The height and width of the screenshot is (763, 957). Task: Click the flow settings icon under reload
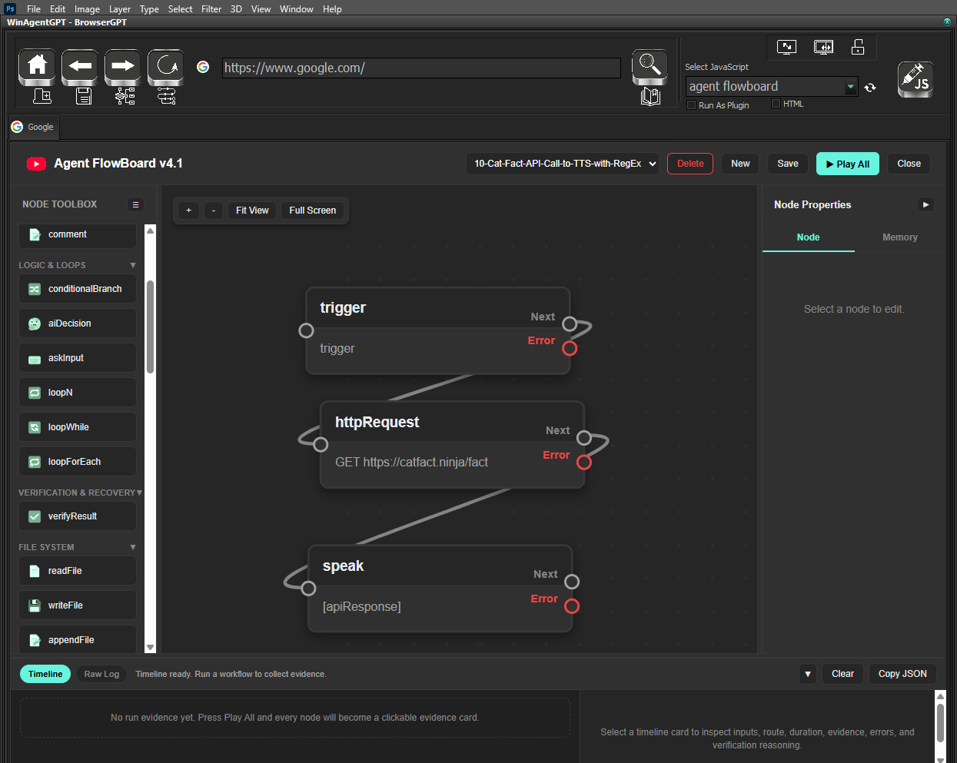(166, 96)
